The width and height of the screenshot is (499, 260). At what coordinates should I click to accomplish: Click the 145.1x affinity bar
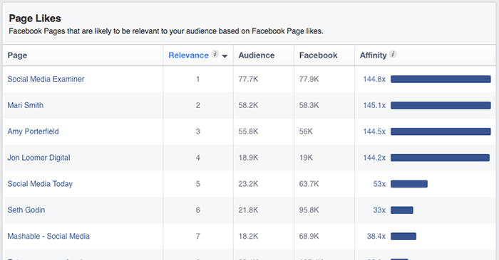(x=441, y=105)
